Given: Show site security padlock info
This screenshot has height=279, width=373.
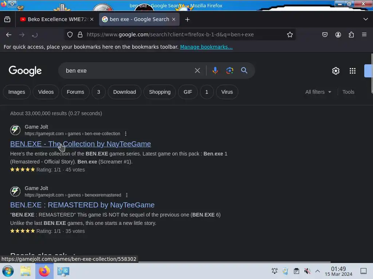Looking at the screenshot, I should (x=80, y=35).
